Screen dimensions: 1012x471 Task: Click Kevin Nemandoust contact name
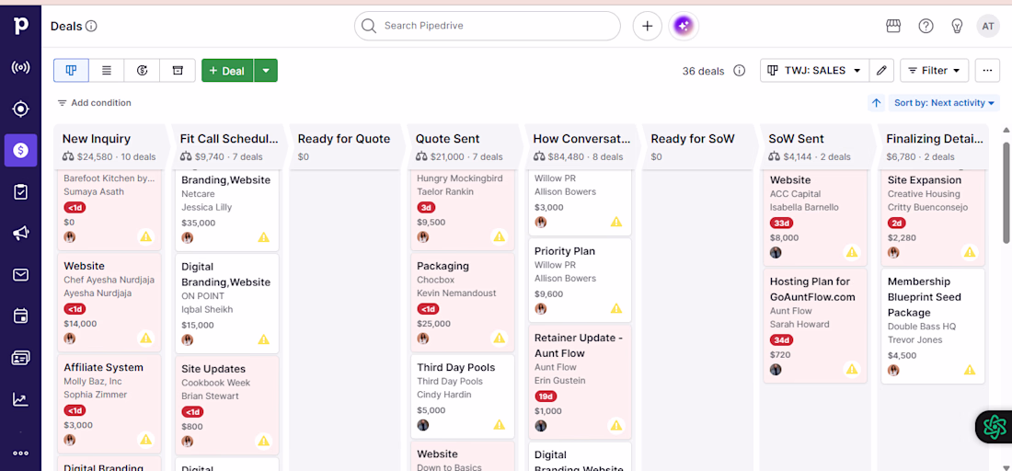coord(456,293)
